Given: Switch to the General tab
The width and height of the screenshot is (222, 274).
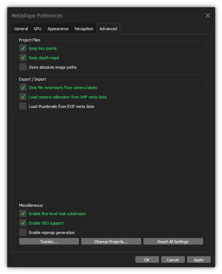Looking at the screenshot, I should tap(21, 29).
